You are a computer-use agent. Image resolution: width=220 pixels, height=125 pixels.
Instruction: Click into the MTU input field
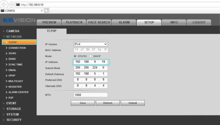pos(90,95)
